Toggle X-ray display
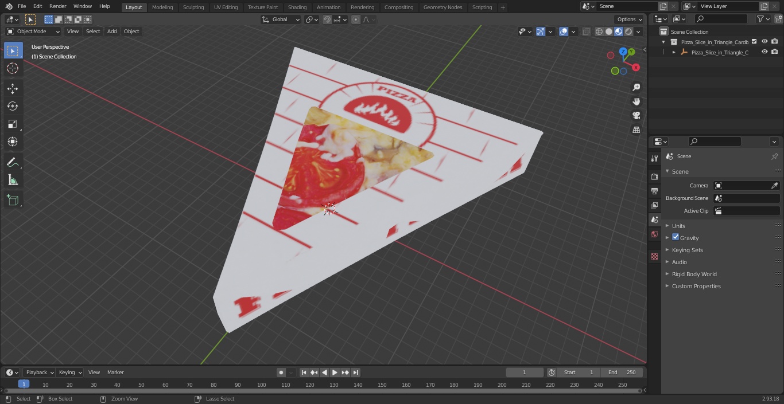Image resolution: width=784 pixels, height=404 pixels. tap(586, 32)
